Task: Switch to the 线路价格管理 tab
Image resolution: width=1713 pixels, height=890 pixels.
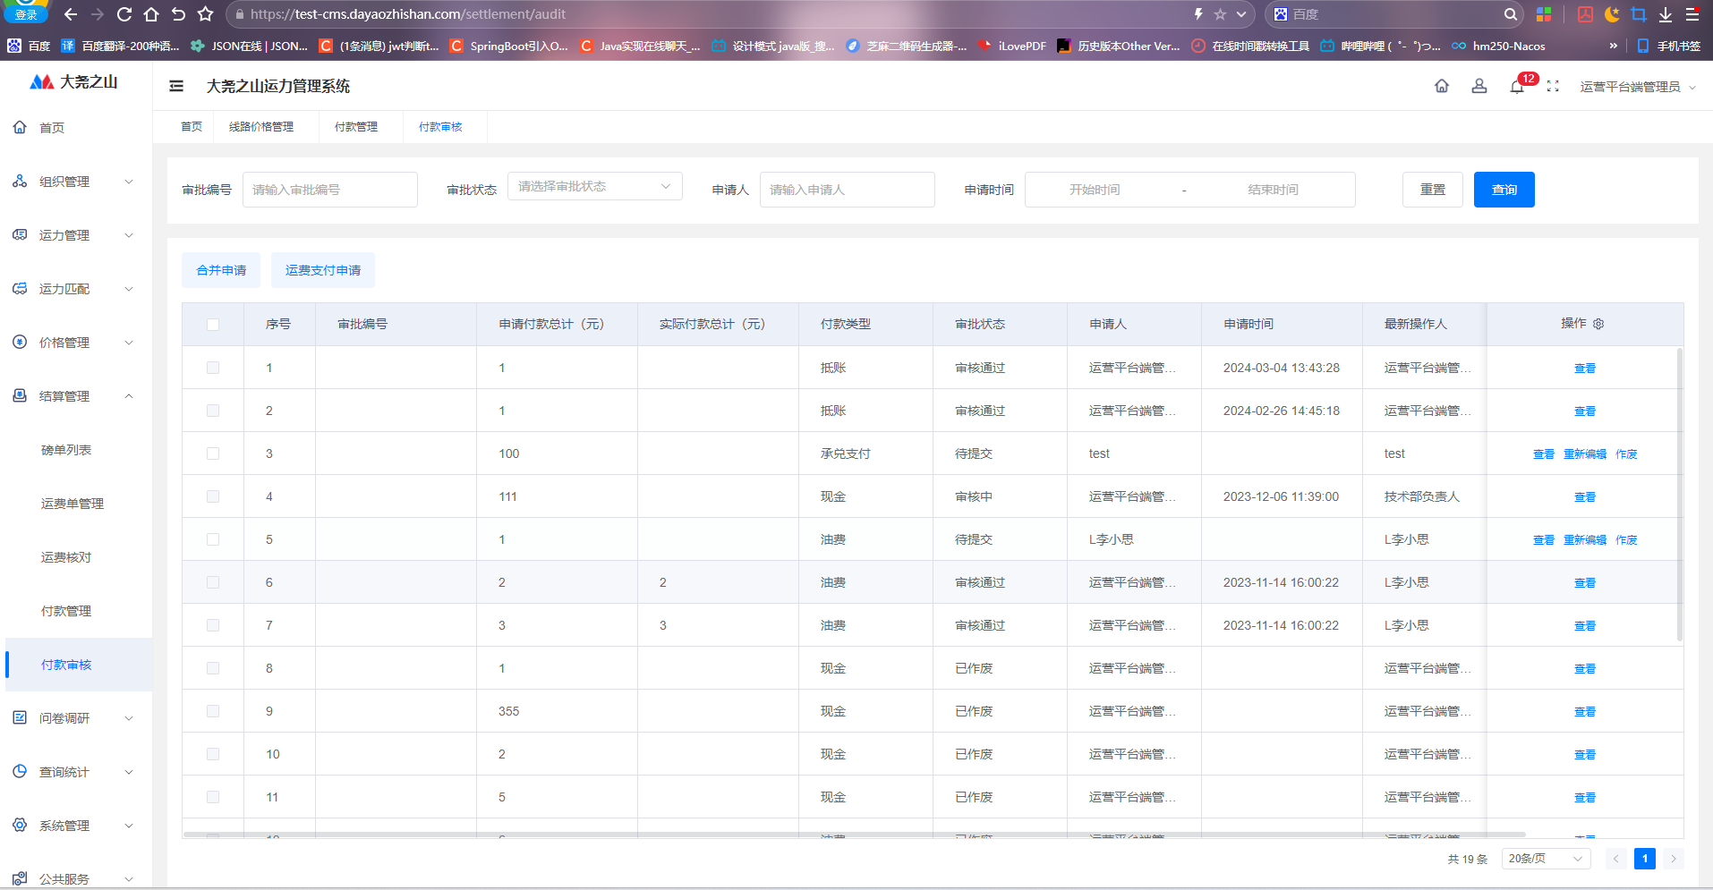Action: pos(261,127)
